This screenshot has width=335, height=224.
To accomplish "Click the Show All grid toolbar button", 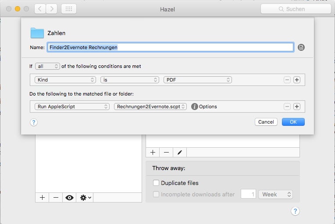I will [x=69, y=9].
